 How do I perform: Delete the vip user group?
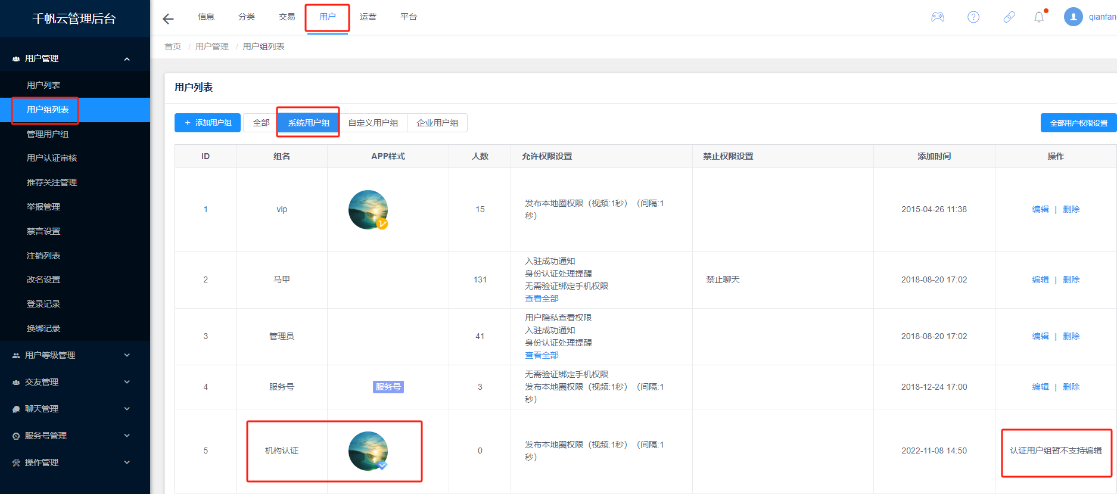point(1071,209)
